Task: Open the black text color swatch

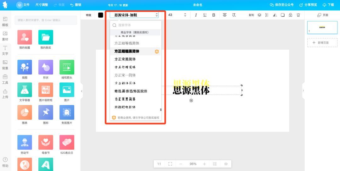Action: 101,15
